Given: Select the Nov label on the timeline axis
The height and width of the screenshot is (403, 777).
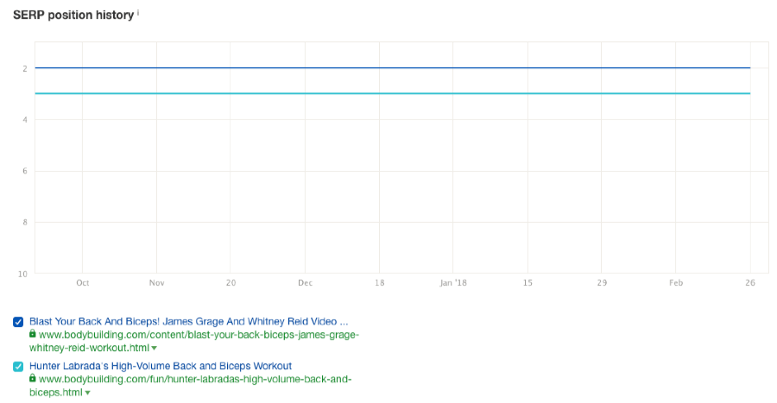Looking at the screenshot, I should 156,282.
